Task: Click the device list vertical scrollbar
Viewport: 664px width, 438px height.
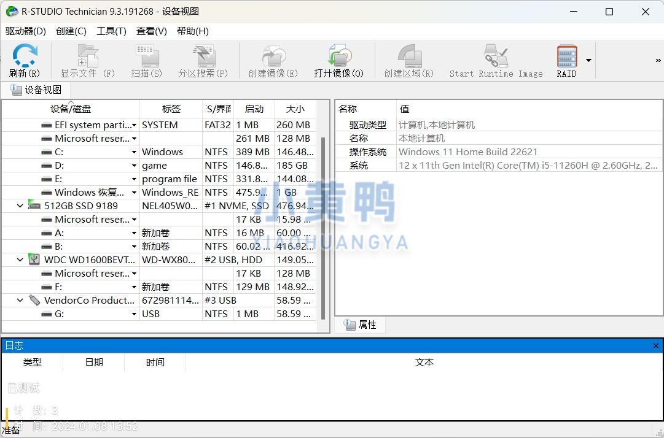Action: [323, 228]
